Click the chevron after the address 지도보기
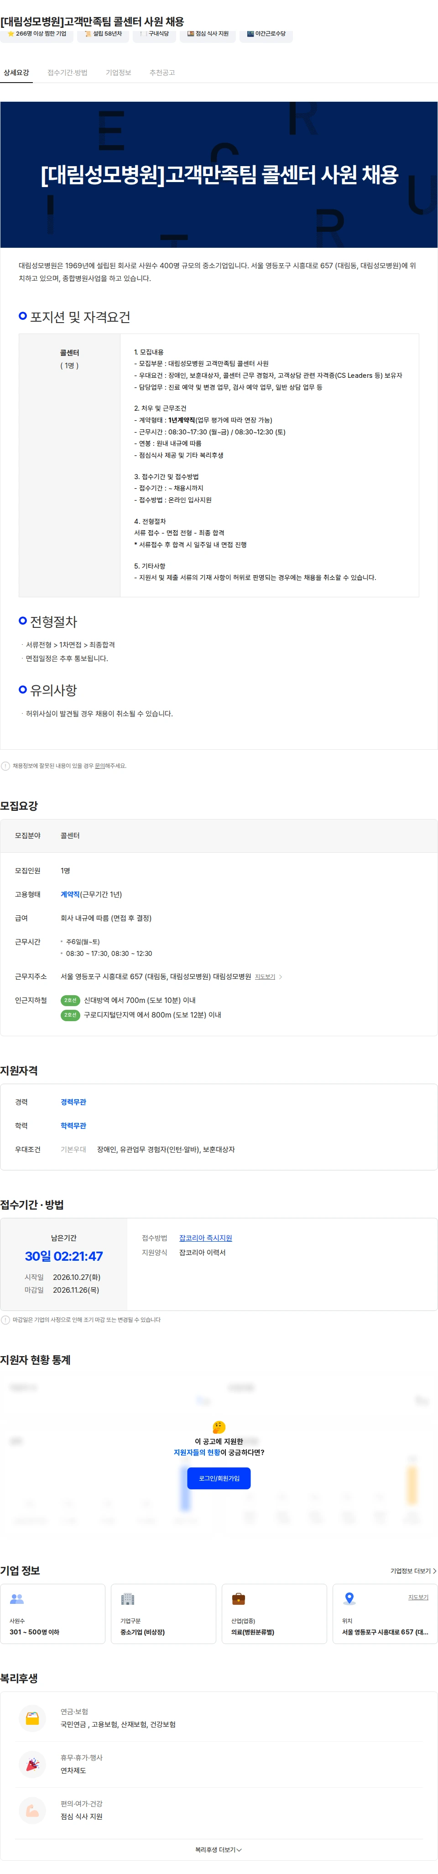This screenshot has height=1874, width=438. [x=281, y=977]
